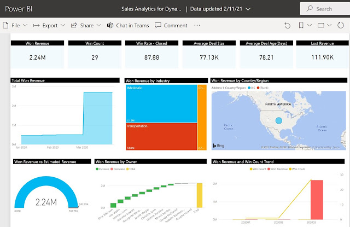Viewport: 350px width, 227px height.
Task: Click the View layout rectangle icon
Action: click(321, 25)
